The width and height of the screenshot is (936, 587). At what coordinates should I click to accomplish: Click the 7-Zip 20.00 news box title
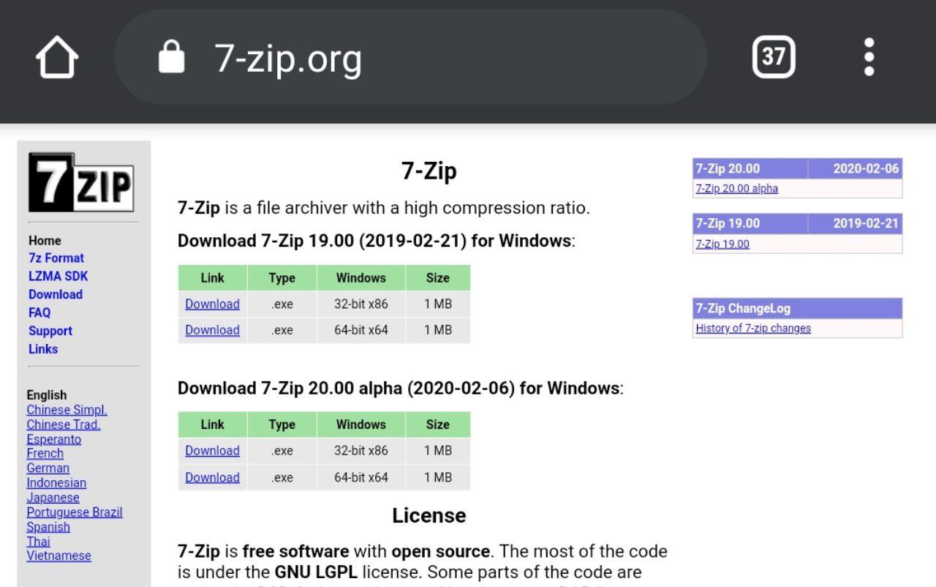728,168
